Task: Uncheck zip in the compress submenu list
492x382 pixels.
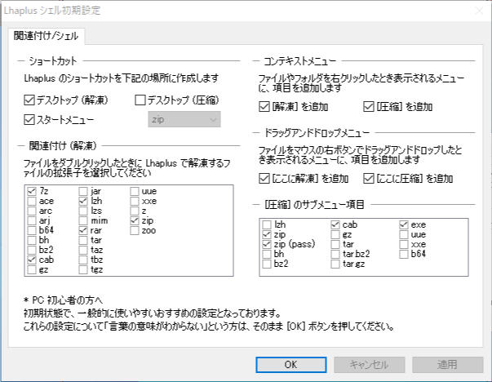Action: tap(267, 234)
